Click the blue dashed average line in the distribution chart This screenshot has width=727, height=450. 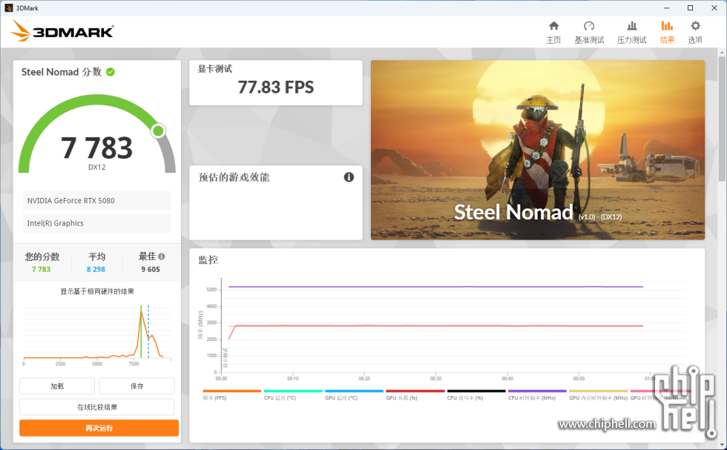tap(148, 331)
